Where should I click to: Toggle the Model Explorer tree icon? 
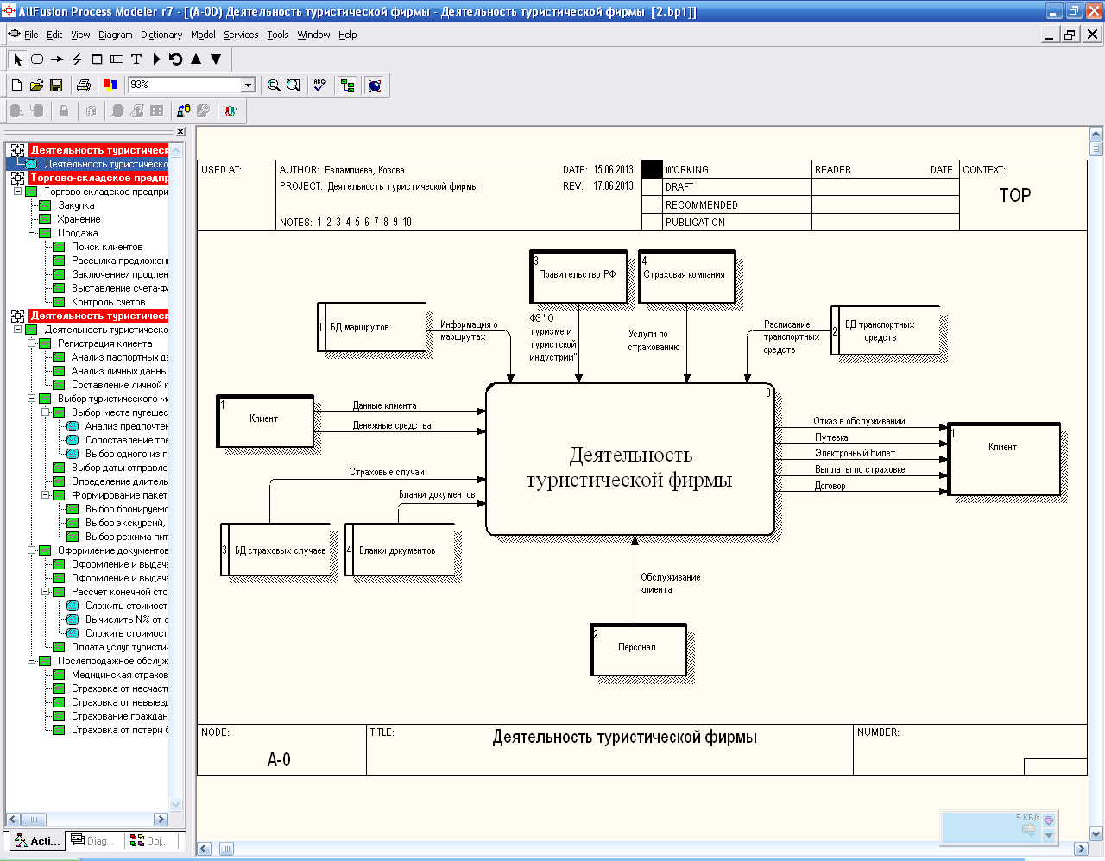(348, 85)
